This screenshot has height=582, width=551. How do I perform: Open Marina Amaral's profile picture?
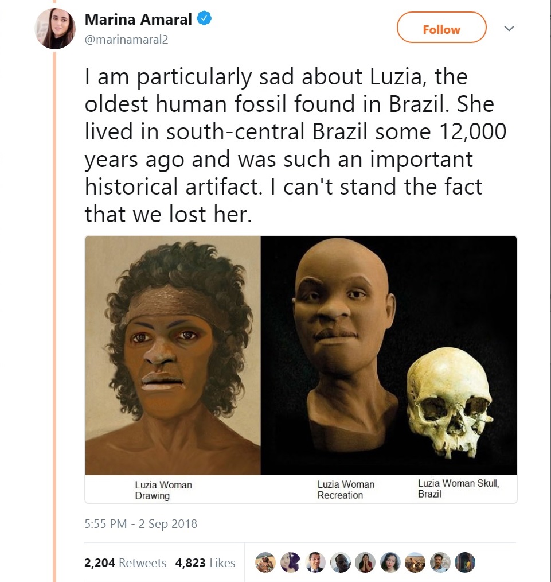click(55, 29)
